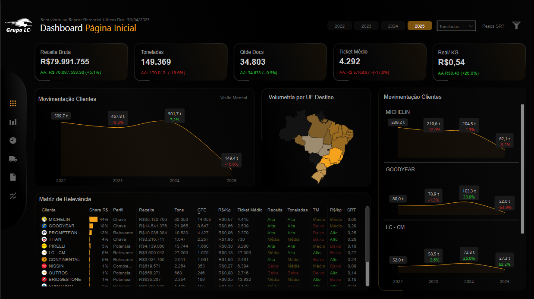534x299 pixels.
Task: Open the bar chart page in sidebar
Action: pos(13,122)
